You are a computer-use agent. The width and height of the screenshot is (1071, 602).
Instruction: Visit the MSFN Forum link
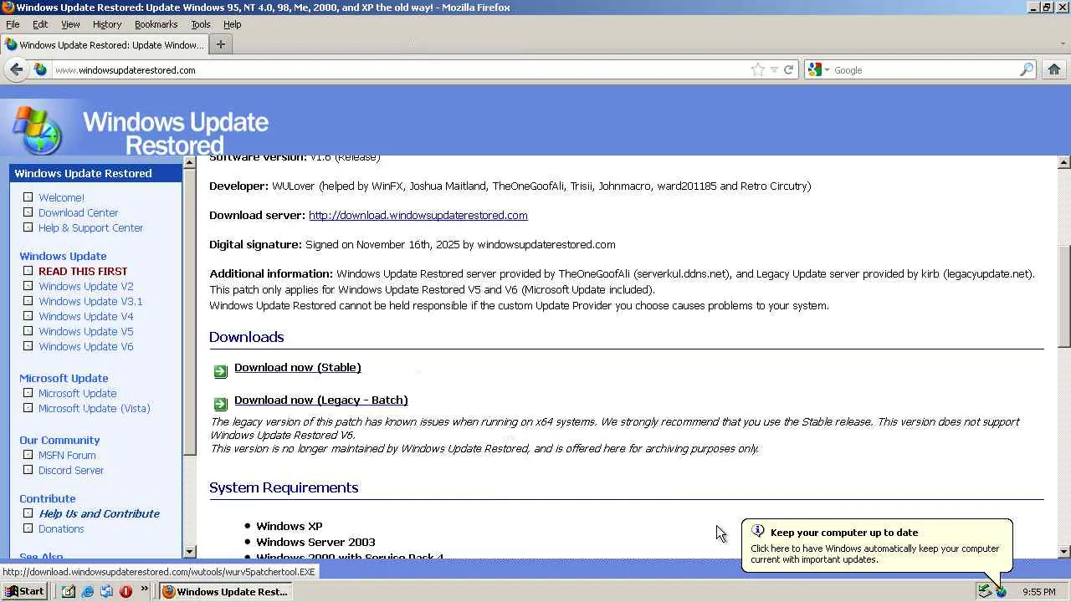(67, 455)
